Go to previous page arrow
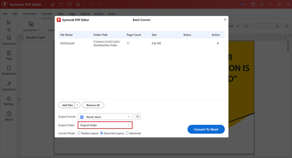 [x=247, y=26]
